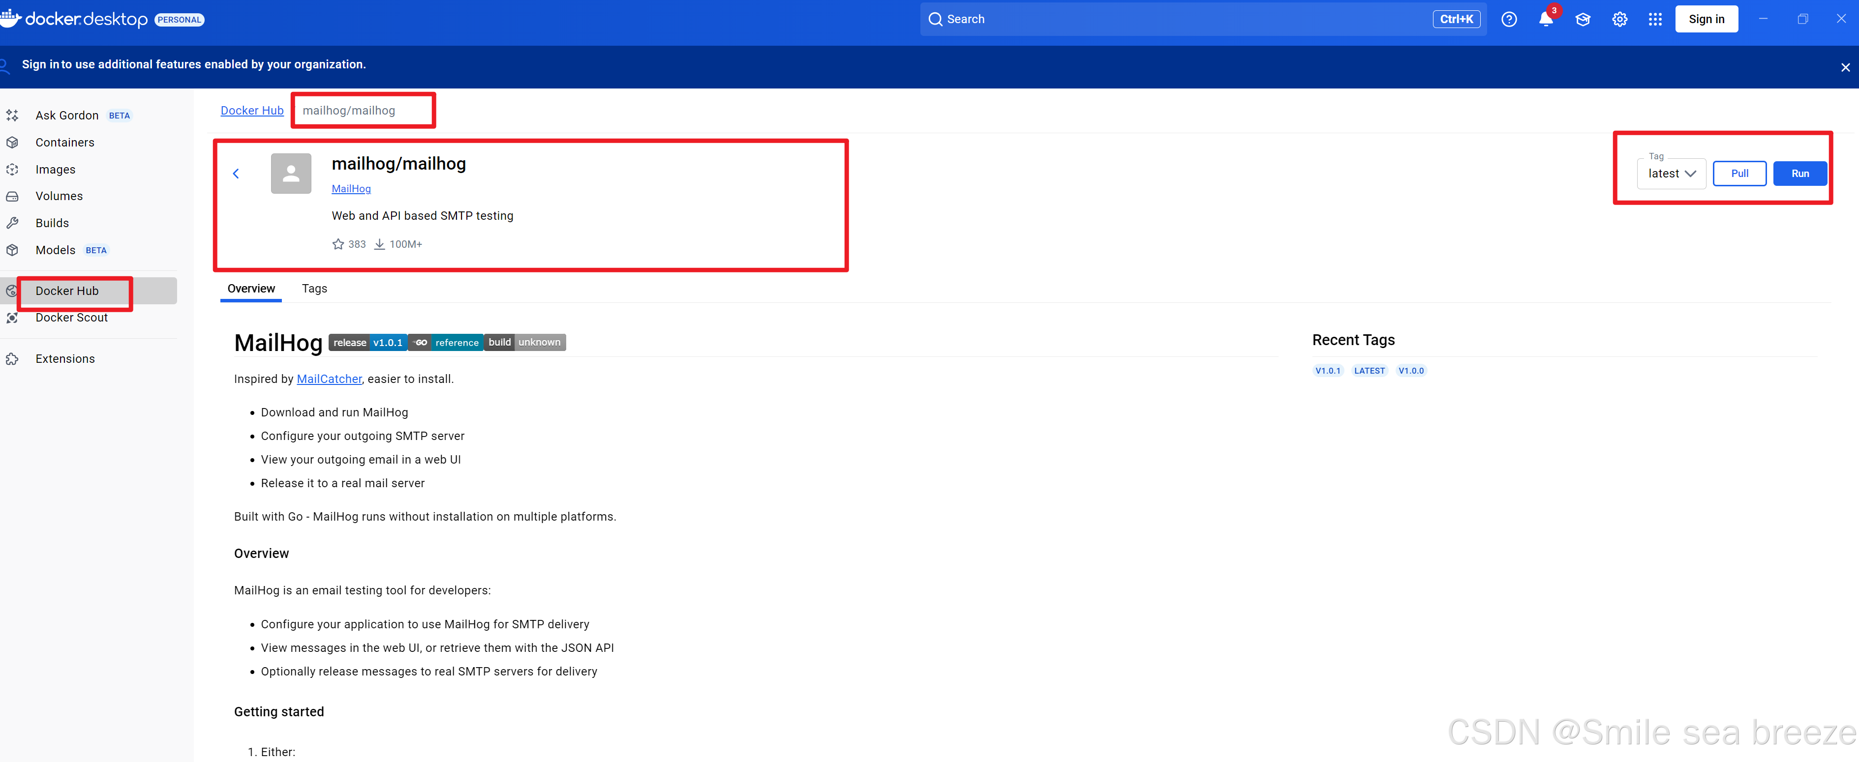
Task: Open the Docker Hub breadcrumb link
Action: coord(252,110)
